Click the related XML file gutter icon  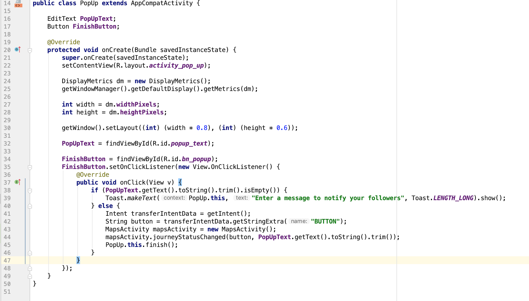[x=18, y=4]
